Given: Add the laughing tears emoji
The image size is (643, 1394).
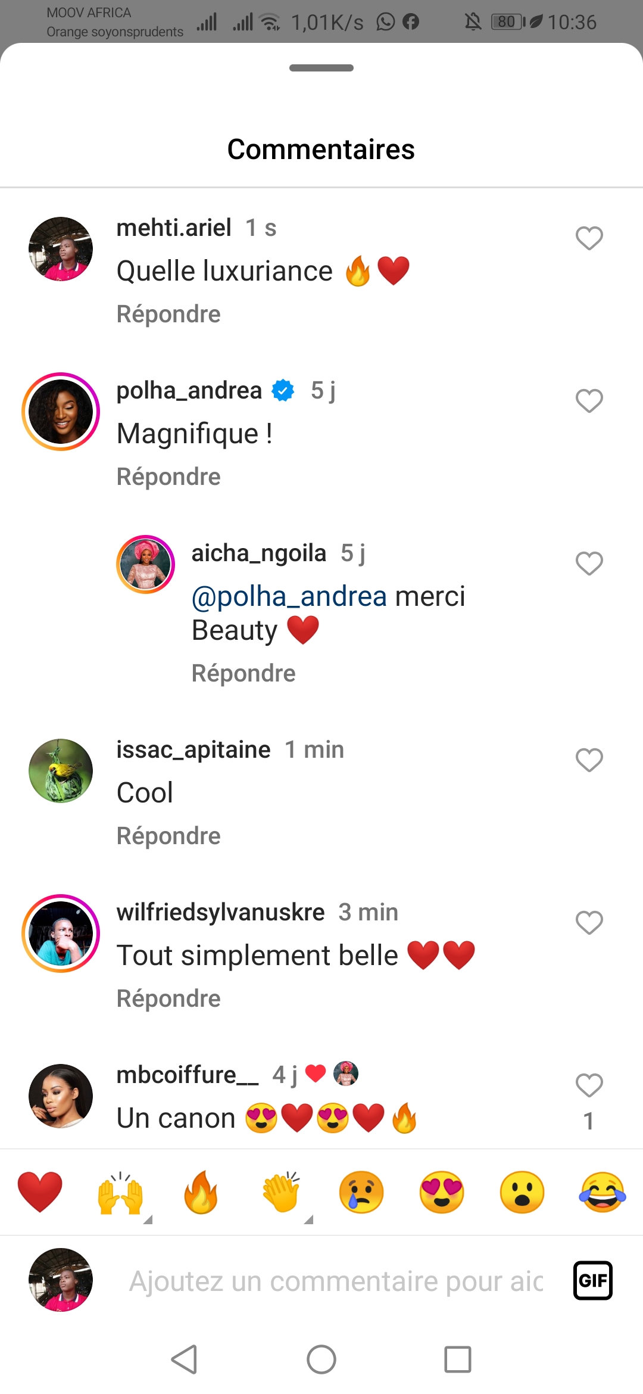Looking at the screenshot, I should 603,1191.
